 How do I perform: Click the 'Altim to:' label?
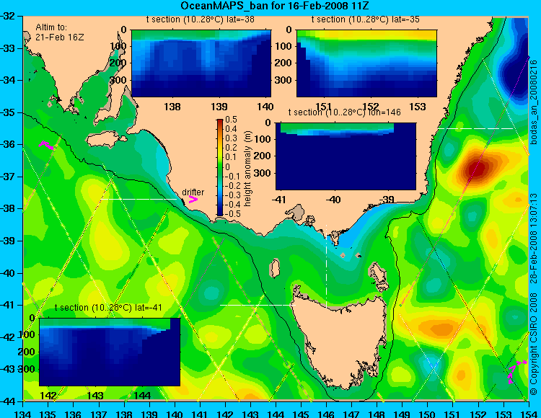(x=51, y=27)
